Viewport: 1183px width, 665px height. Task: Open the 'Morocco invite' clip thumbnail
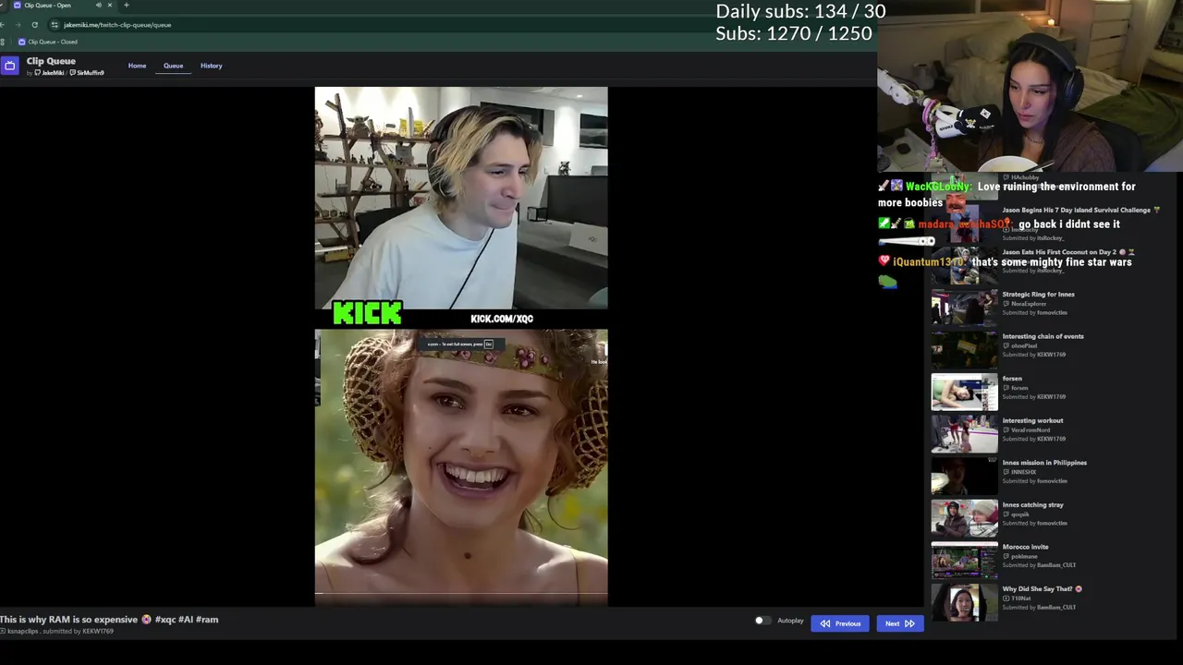click(x=964, y=561)
